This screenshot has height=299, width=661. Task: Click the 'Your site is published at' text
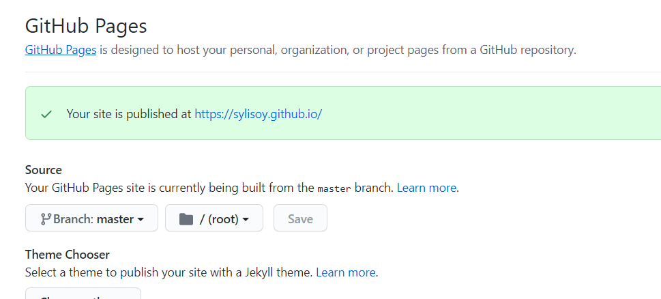click(x=129, y=114)
